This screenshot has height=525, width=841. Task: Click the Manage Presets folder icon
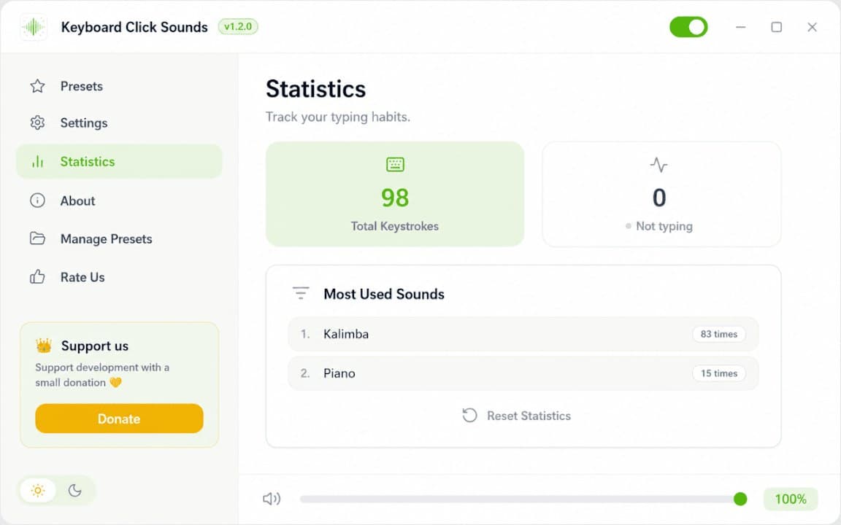coord(37,238)
